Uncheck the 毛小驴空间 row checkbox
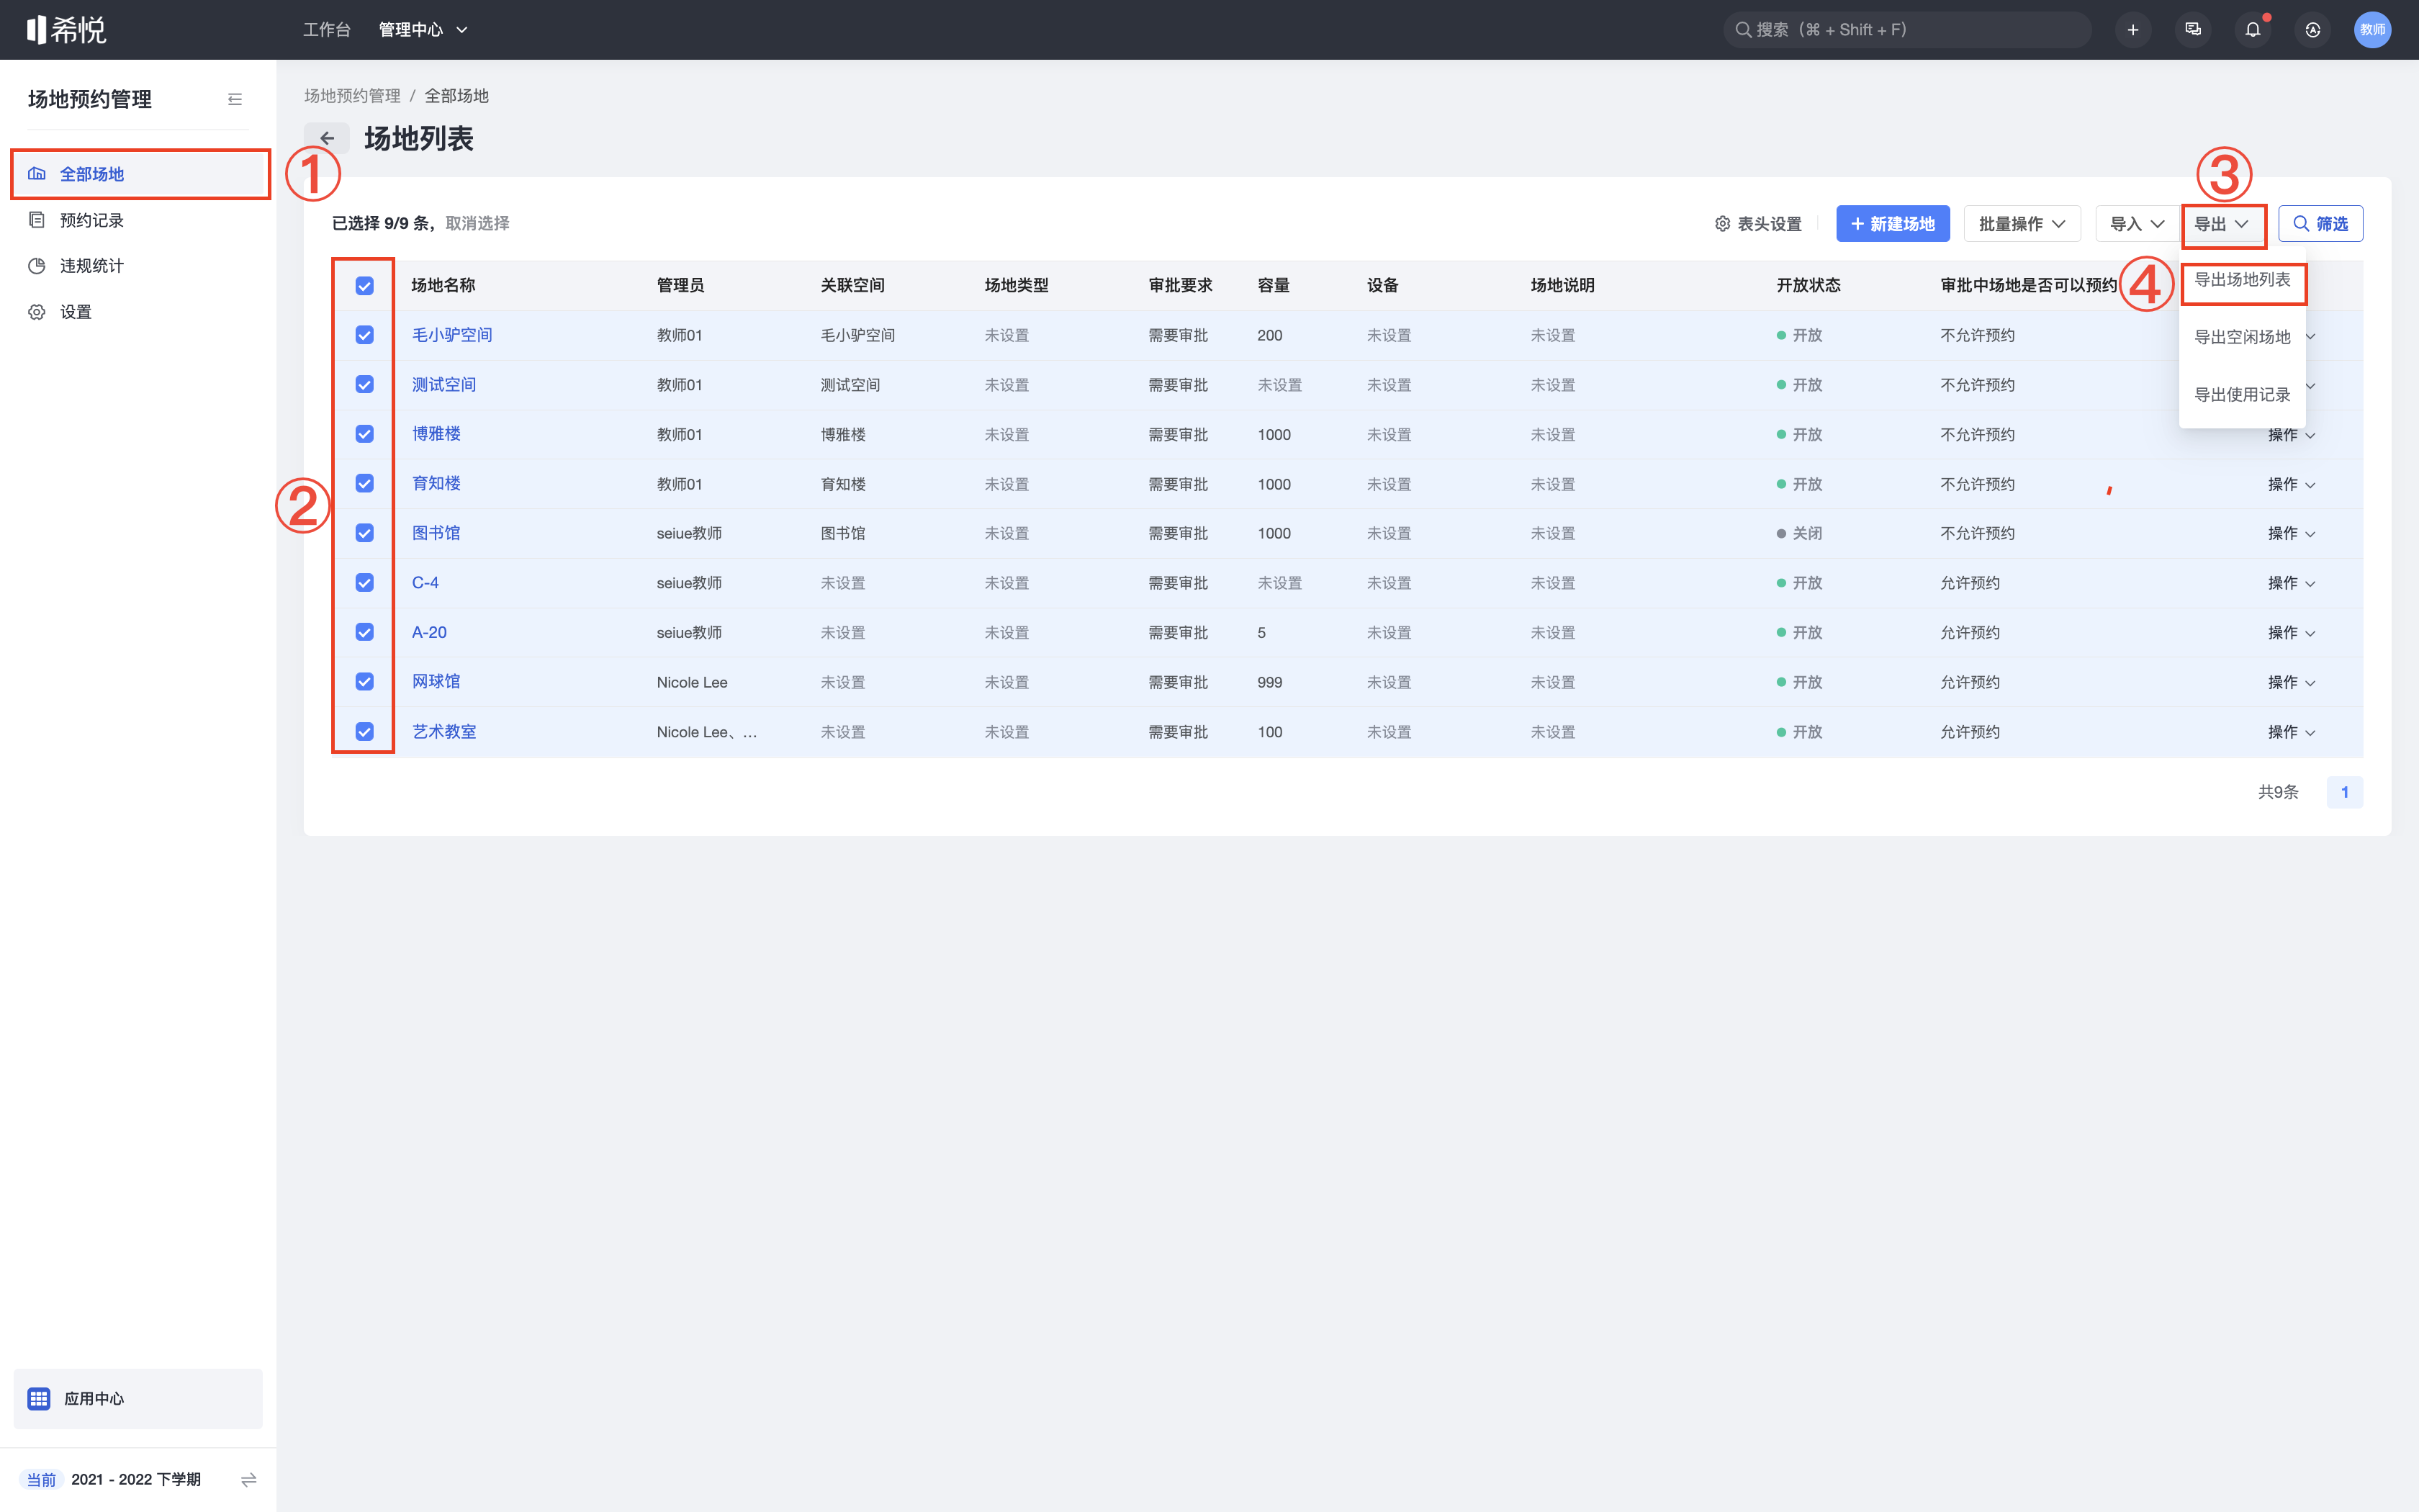This screenshot has height=1512, width=2419. pos(365,335)
